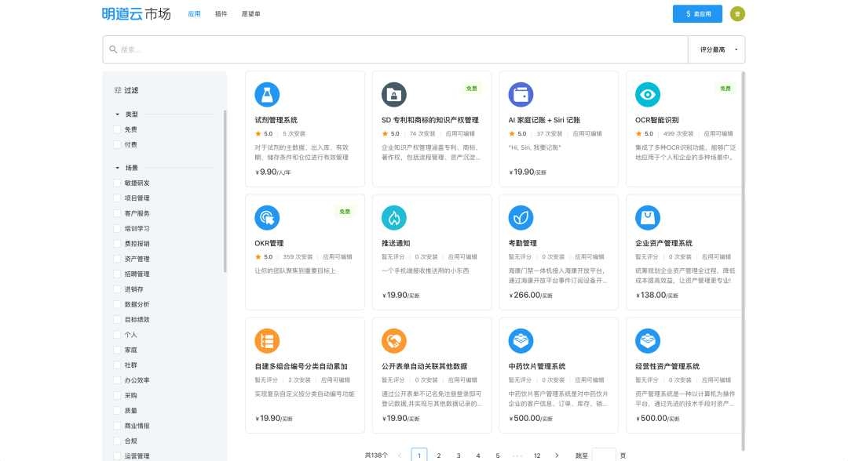The image size is (848, 461).
Task: Select the 企业资产管理系统 shopping bag icon
Action: pos(647,217)
